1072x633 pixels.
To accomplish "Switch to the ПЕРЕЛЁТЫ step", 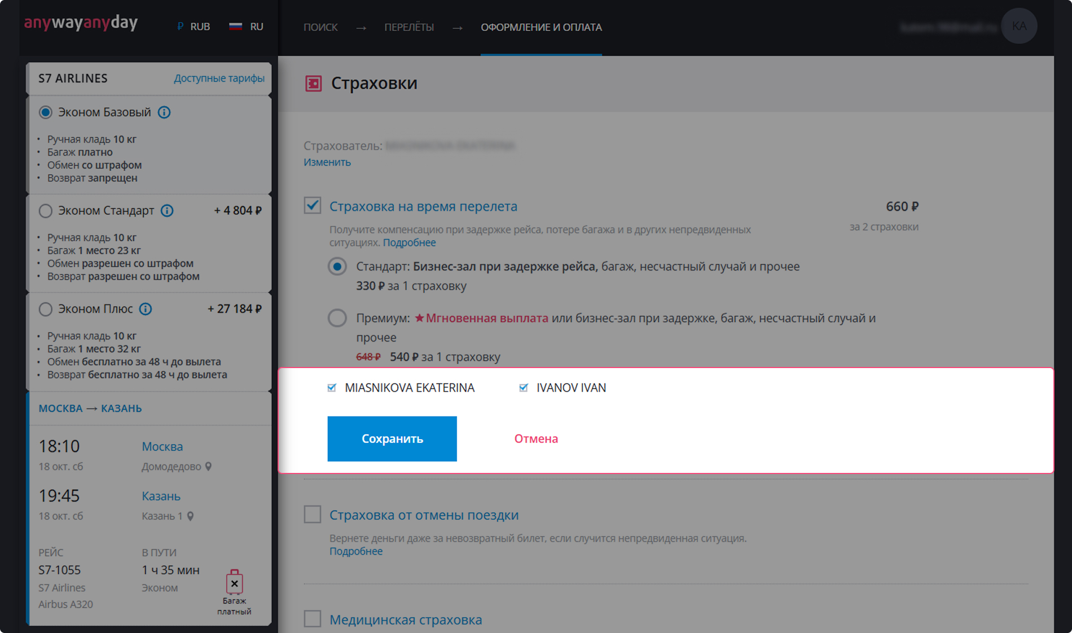I will click(409, 27).
